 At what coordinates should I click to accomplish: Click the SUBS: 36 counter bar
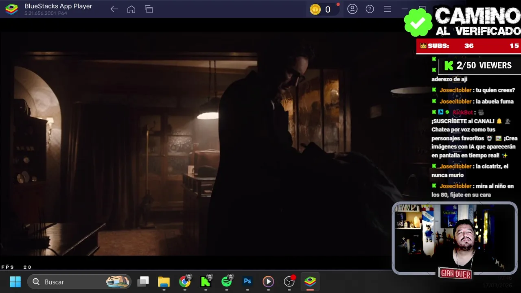(x=468, y=46)
